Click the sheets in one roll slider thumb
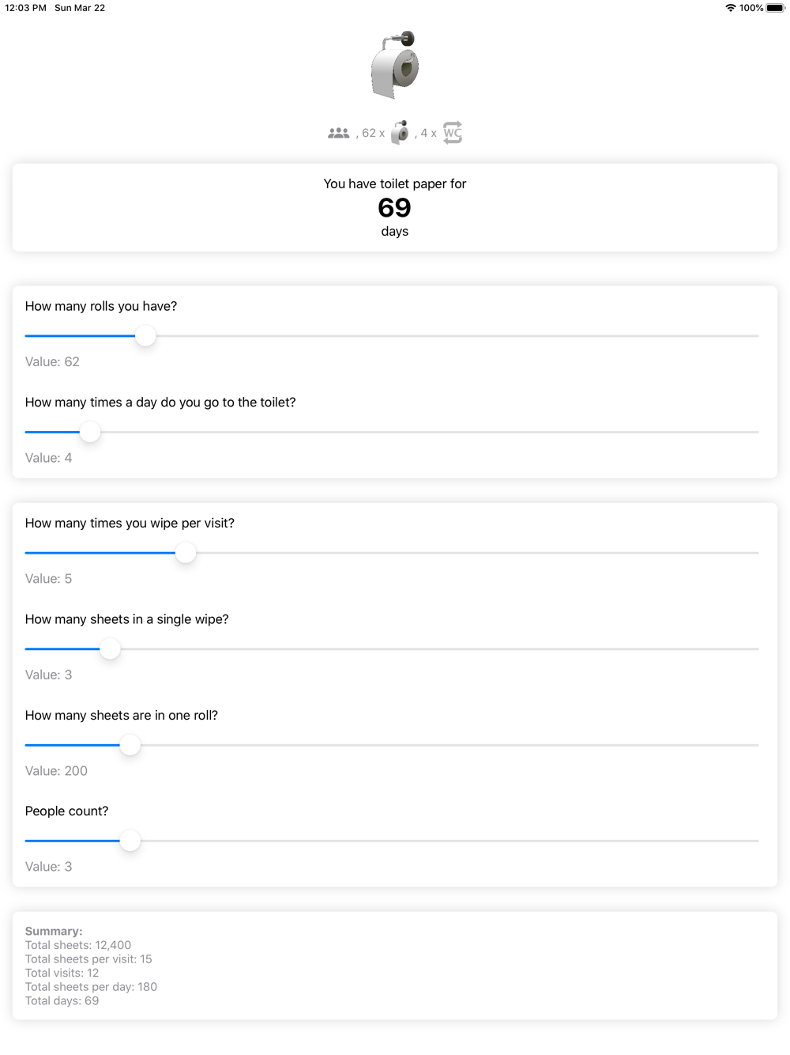 [x=130, y=745]
